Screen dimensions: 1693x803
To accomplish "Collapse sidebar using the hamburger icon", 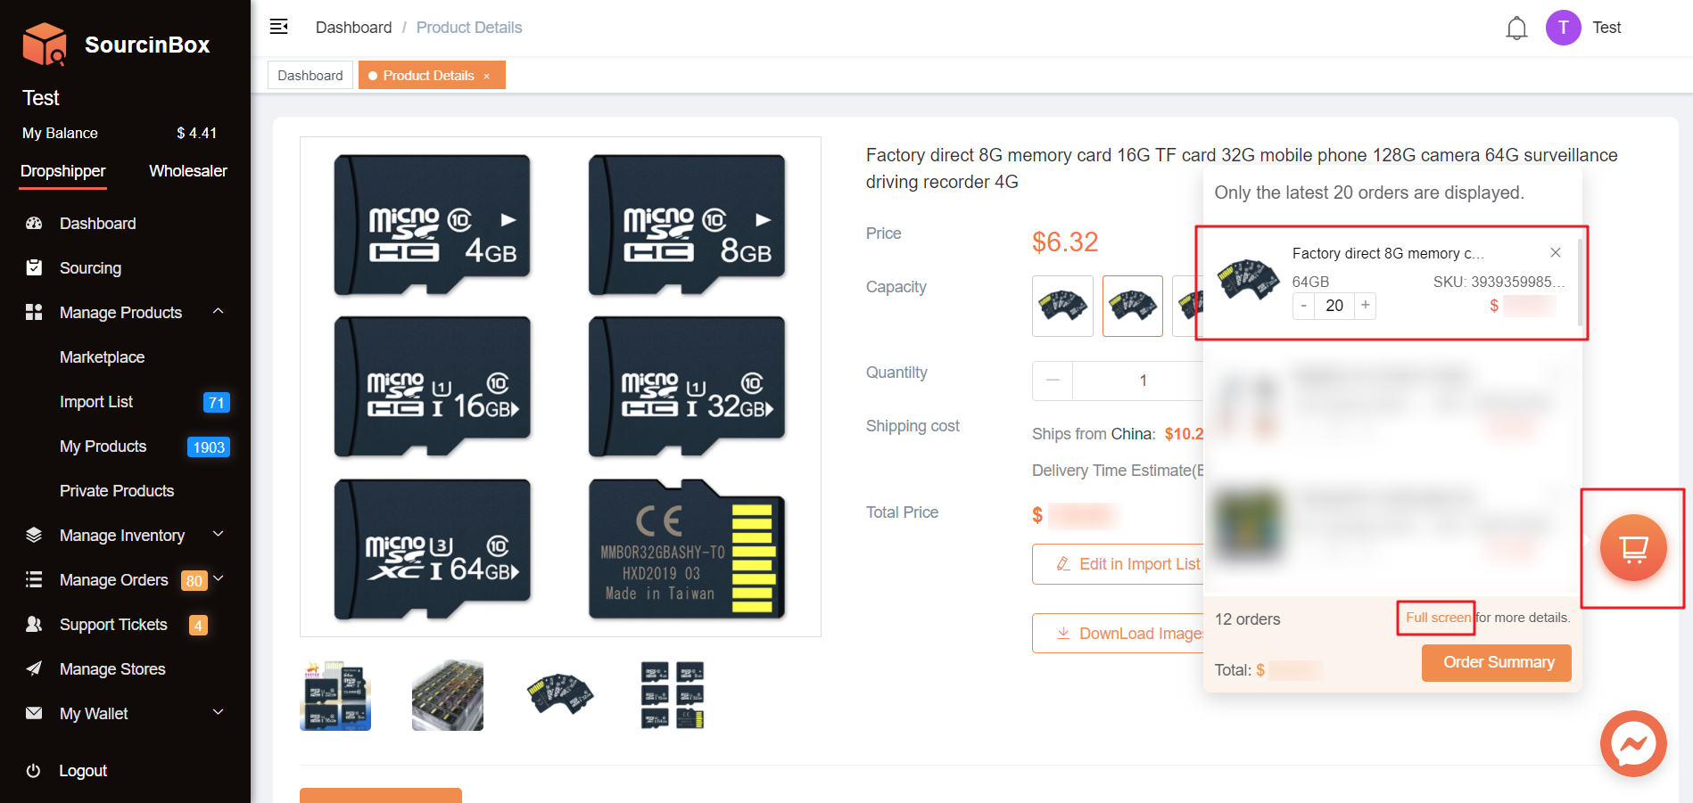I will 279,27.
